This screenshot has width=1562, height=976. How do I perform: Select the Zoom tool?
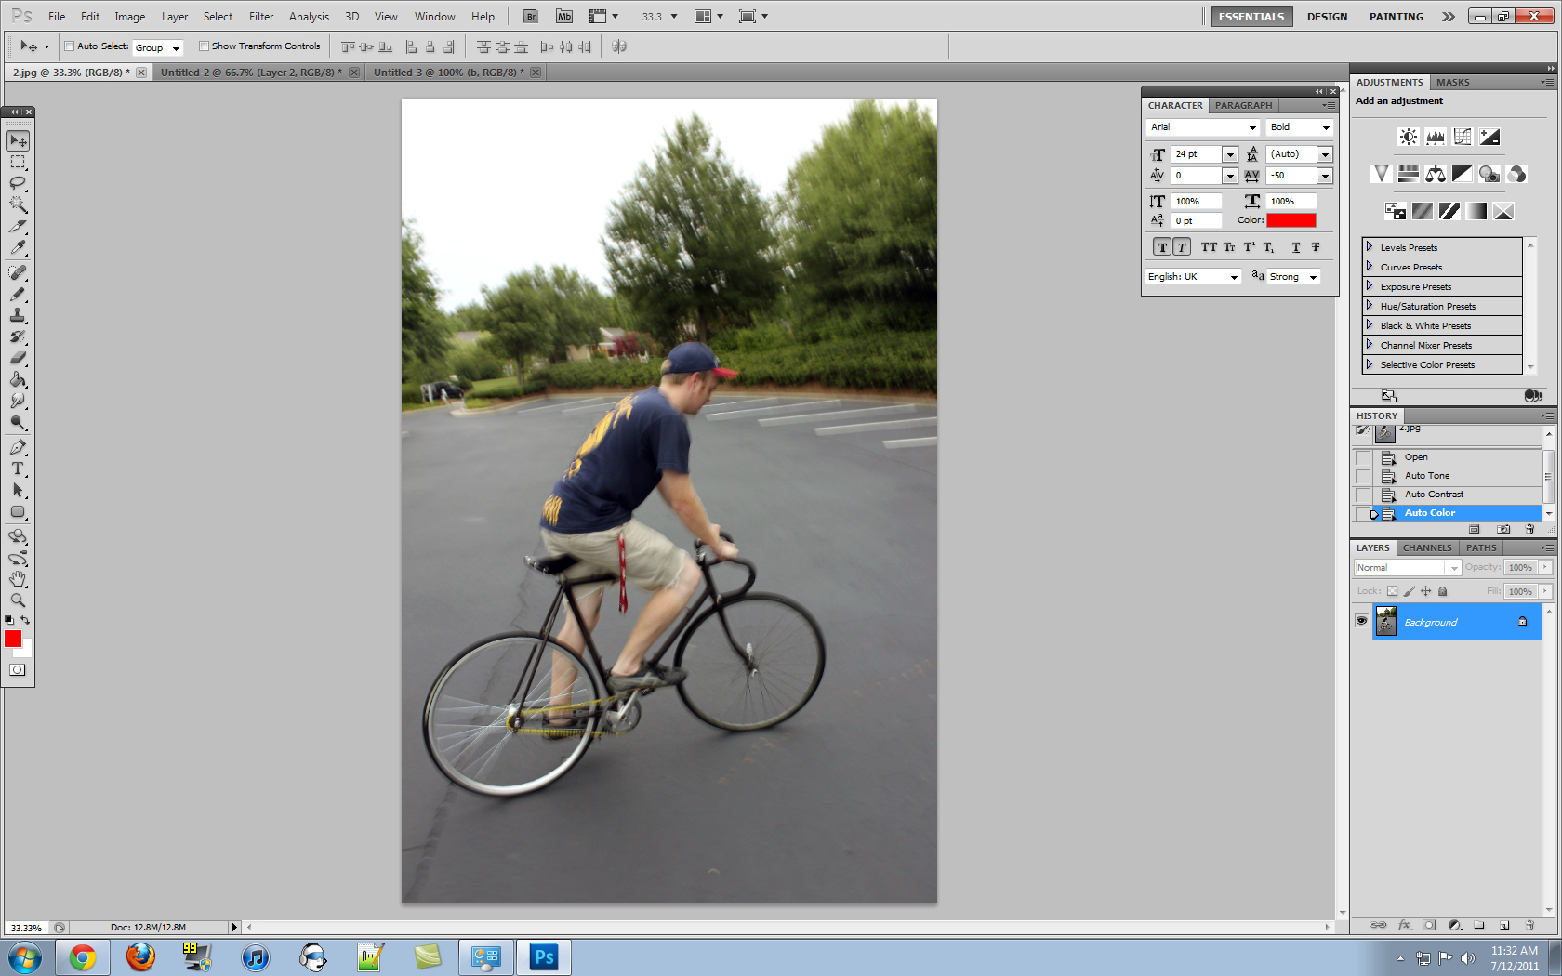click(x=18, y=601)
